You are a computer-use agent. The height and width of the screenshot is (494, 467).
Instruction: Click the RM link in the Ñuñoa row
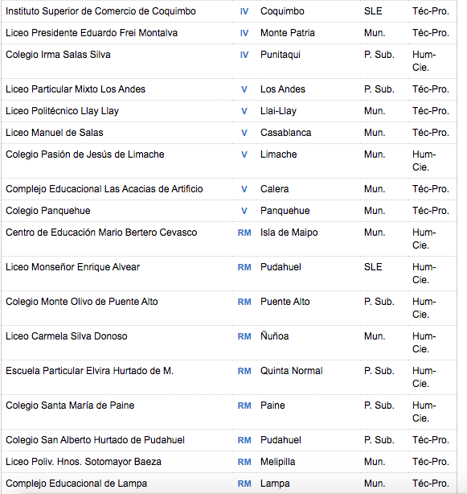point(244,336)
